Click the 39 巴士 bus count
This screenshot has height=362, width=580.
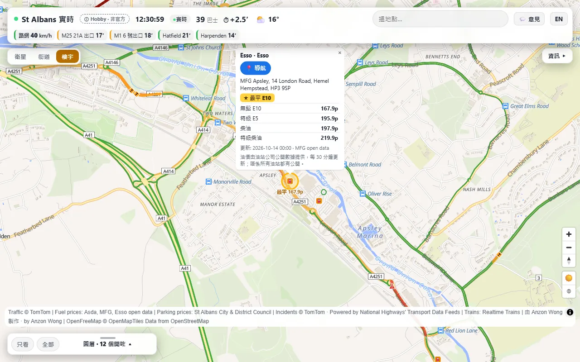pos(207,19)
